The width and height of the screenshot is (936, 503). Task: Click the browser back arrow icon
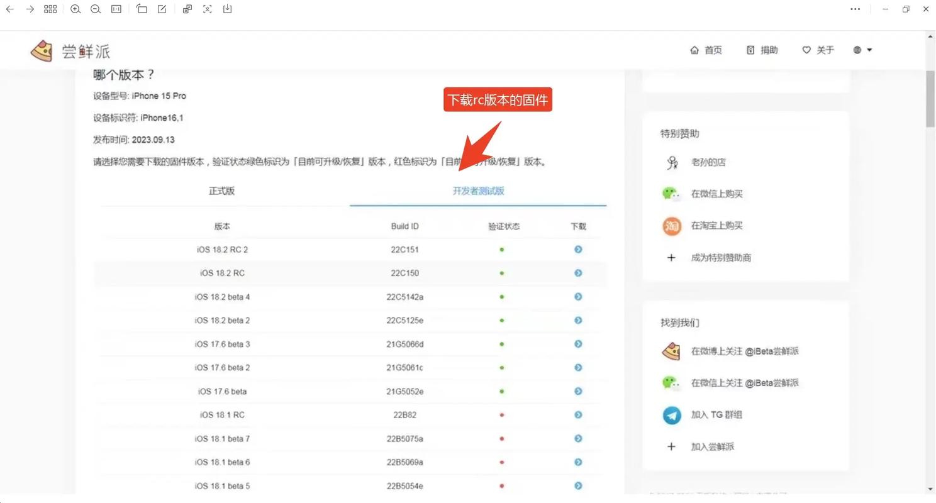pos(9,9)
